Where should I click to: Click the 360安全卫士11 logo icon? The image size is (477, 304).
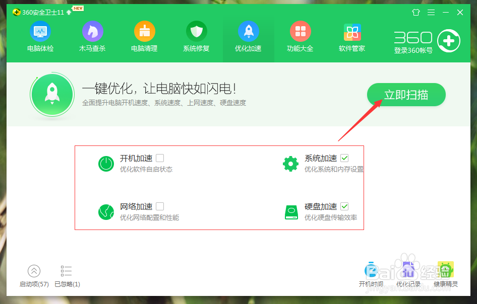click(x=17, y=12)
